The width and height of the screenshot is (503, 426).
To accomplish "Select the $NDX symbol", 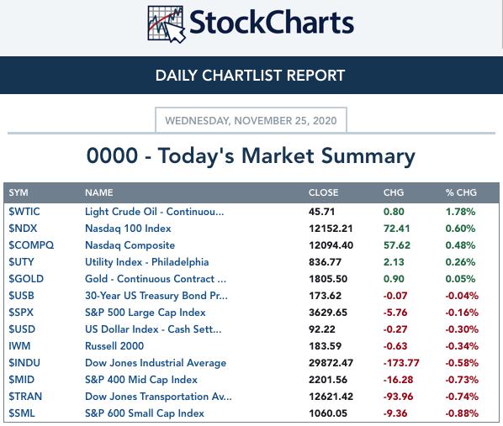I will [23, 229].
